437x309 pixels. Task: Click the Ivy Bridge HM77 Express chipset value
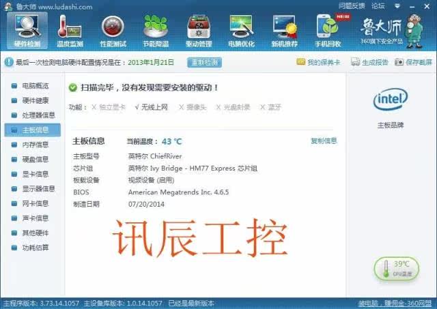[193, 168]
